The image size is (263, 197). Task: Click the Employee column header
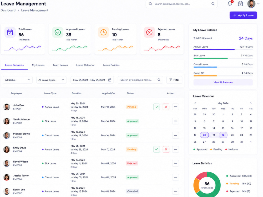click(16, 94)
